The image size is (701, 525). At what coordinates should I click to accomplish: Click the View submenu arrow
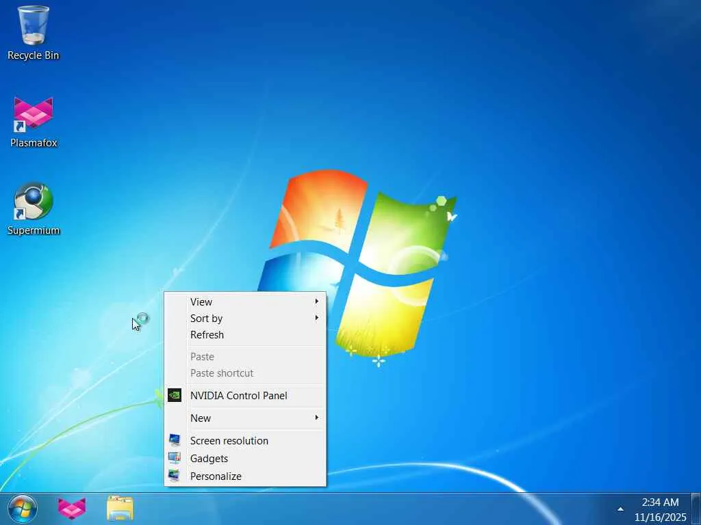click(316, 301)
